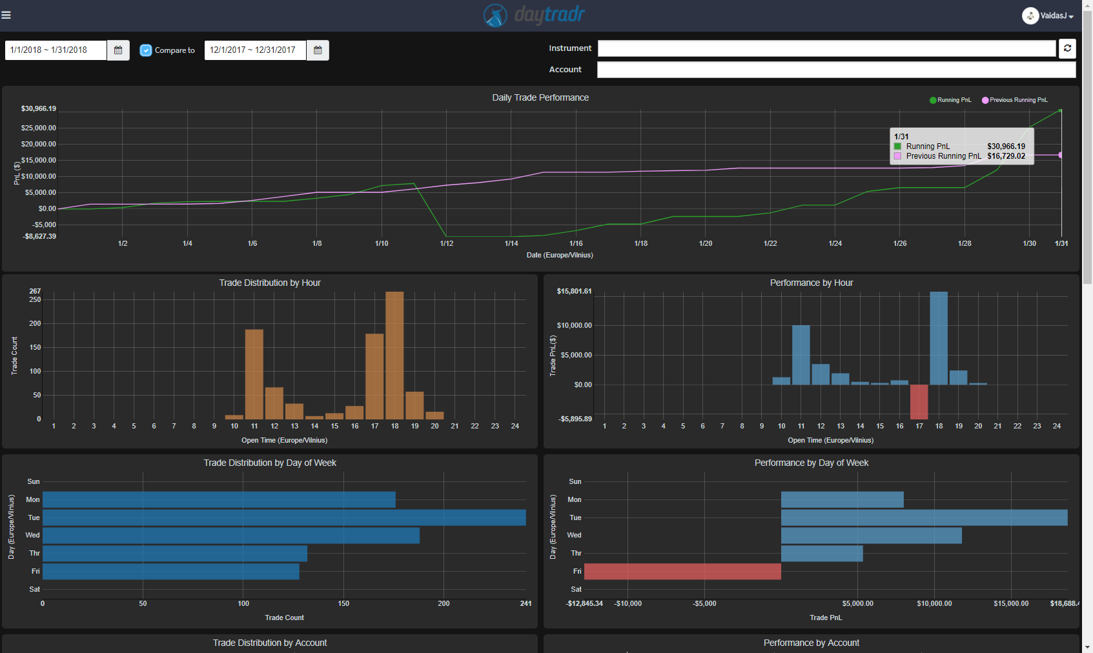
Task: Open the Instrument selection field
Action: pyautogui.click(x=826, y=48)
